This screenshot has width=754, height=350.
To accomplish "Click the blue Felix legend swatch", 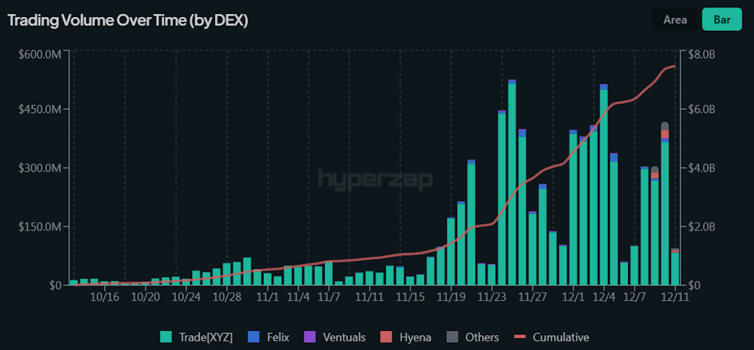I will pos(253,337).
